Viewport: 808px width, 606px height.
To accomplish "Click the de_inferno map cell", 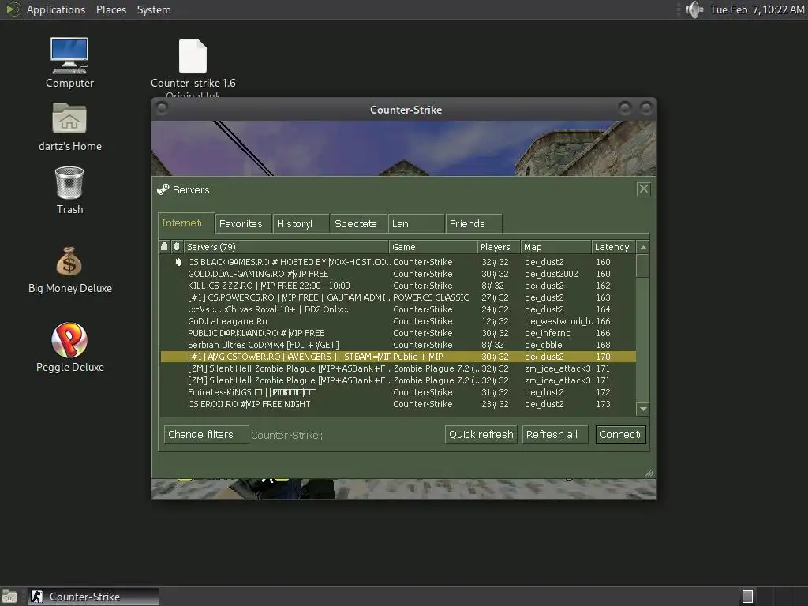I will [548, 333].
